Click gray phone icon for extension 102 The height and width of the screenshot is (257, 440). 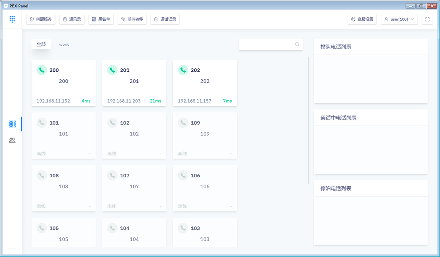point(113,123)
